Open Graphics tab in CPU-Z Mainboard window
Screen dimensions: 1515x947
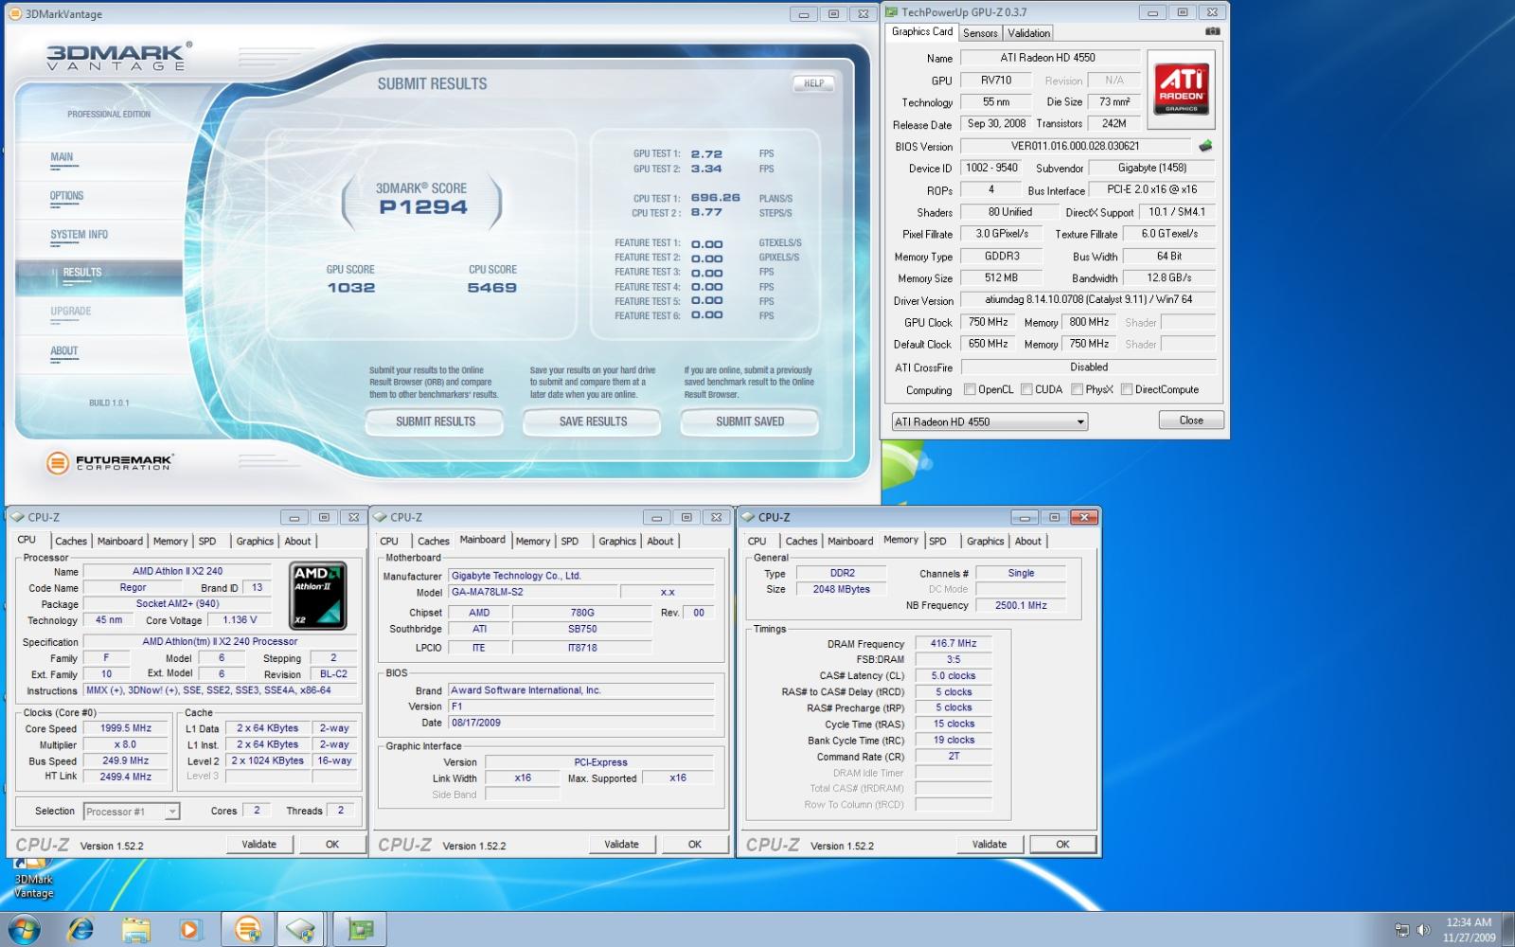(617, 541)
